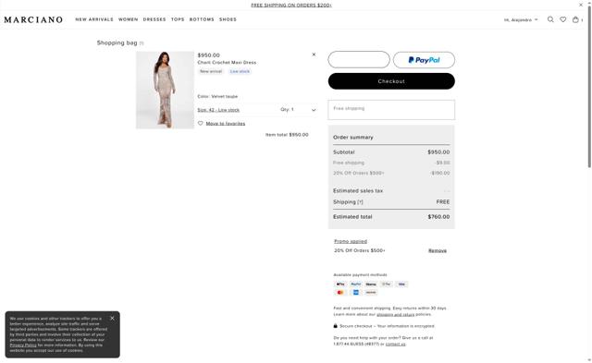Click the Color: Velvet taupe text
The width and height of the screenshot is (592, 363).
[217, 96]
